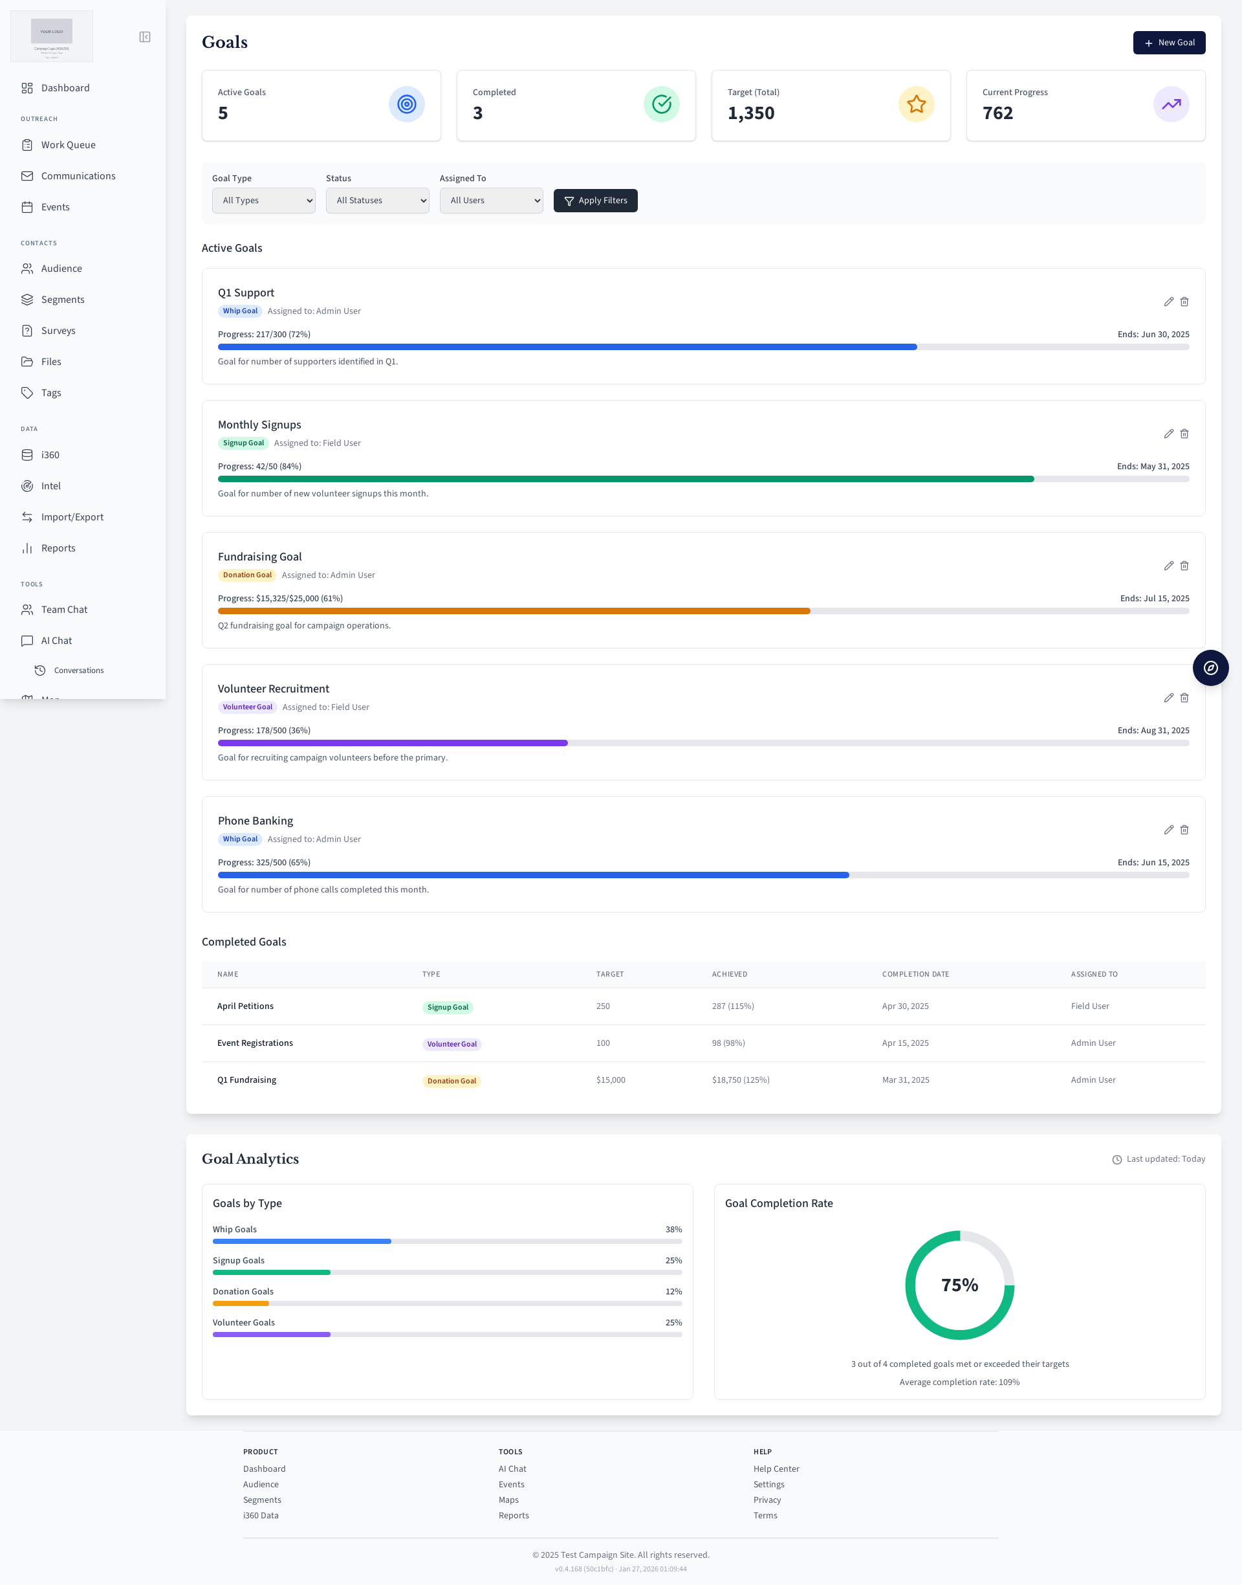
Task: Click the Completed checkmark icon
Action: coord(661,105)
